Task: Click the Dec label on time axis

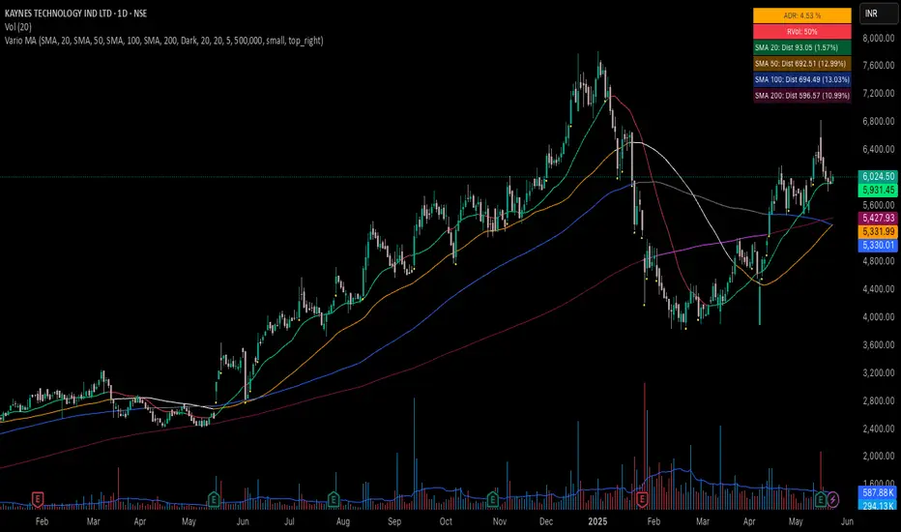Action: tap(546, 521)
